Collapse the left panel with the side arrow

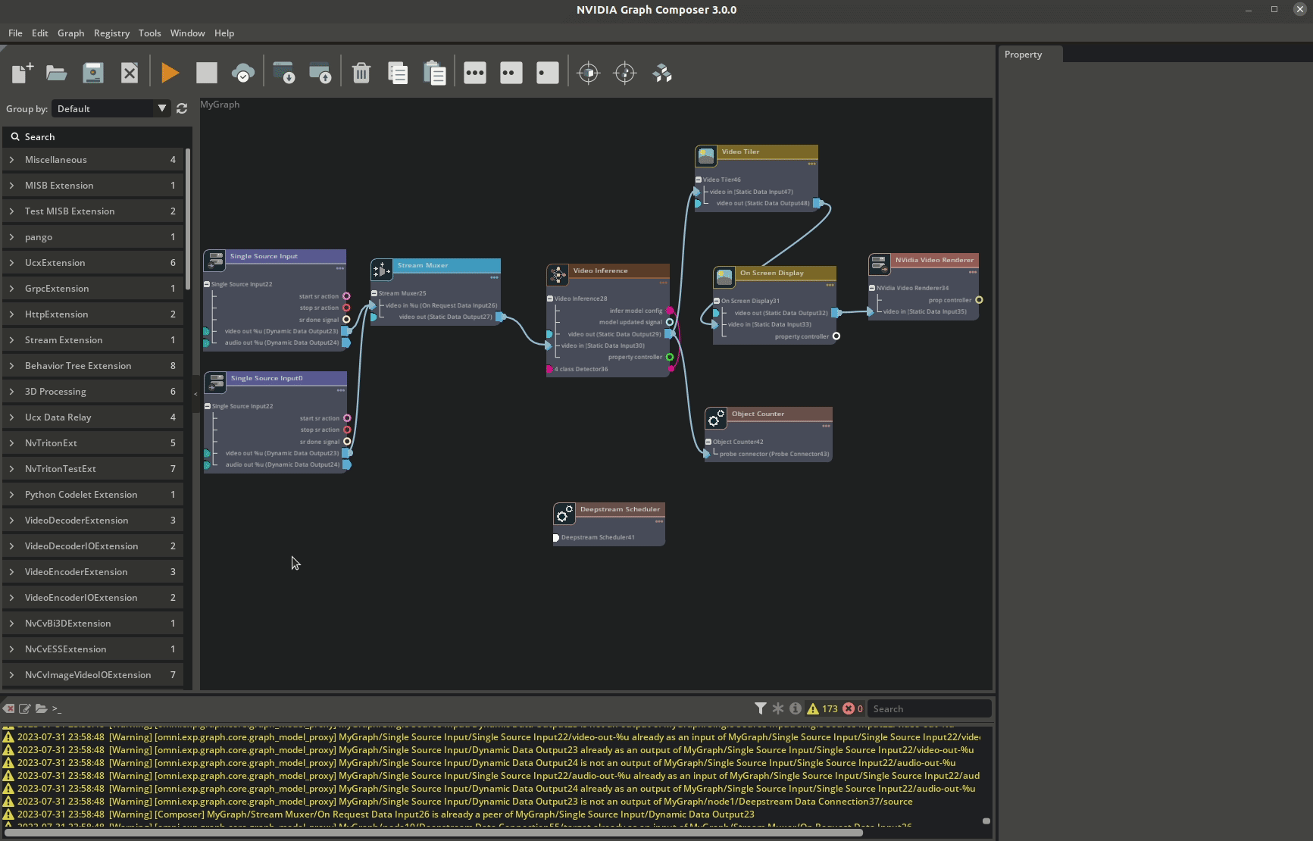pos(195,394)
